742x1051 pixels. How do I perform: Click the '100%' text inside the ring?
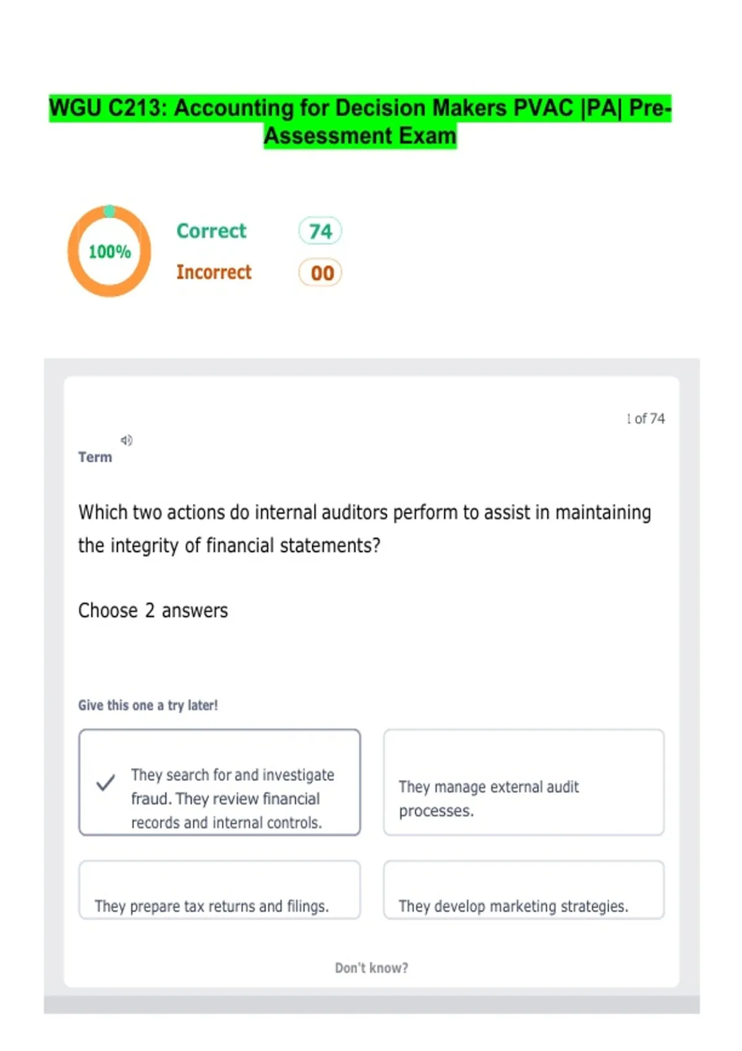tap(109, 252)
